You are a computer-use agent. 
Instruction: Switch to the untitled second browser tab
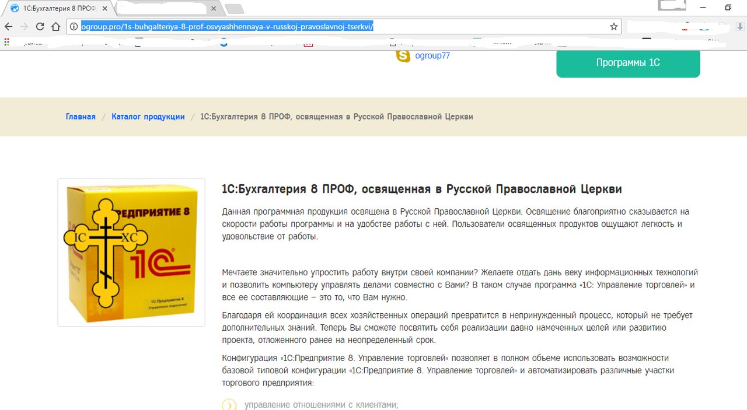pos(167,9)
